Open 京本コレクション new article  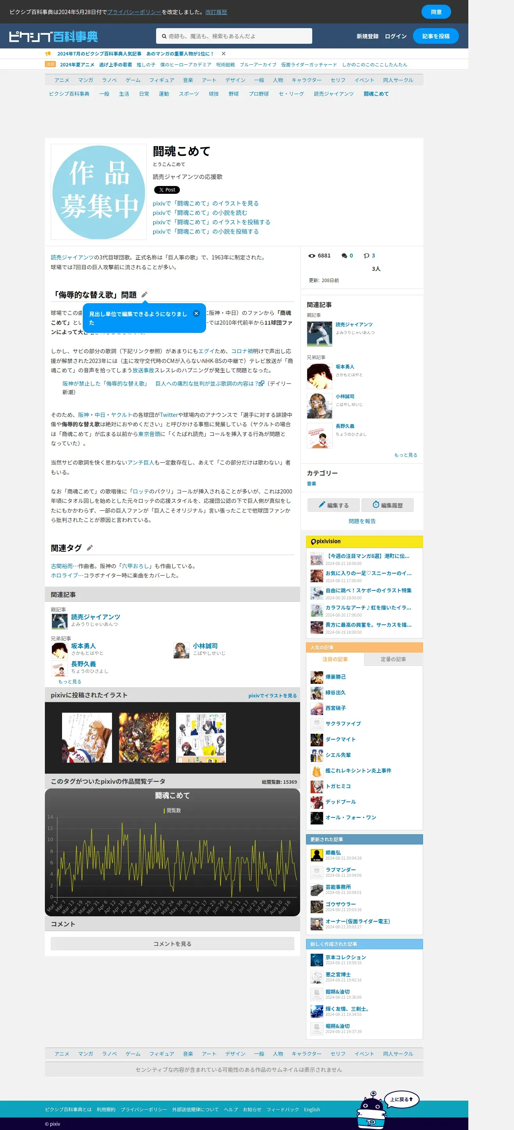point(345,957)
